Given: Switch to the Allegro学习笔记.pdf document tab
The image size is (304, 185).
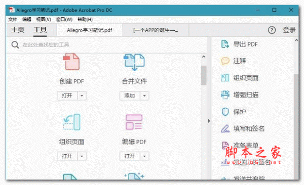Looking at the screenshot, I should coord(89,30).
